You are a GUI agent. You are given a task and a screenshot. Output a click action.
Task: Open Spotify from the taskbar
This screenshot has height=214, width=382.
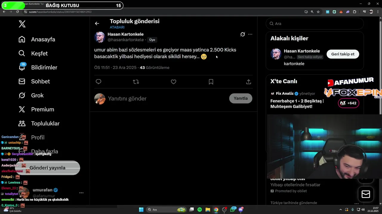200,210
